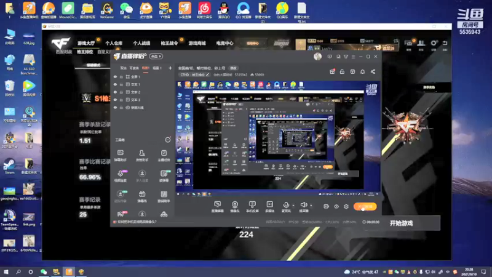This screenshot has height=277, width=492.
Task: Open the Windows Start menu
Action: [x=6, y=271]
